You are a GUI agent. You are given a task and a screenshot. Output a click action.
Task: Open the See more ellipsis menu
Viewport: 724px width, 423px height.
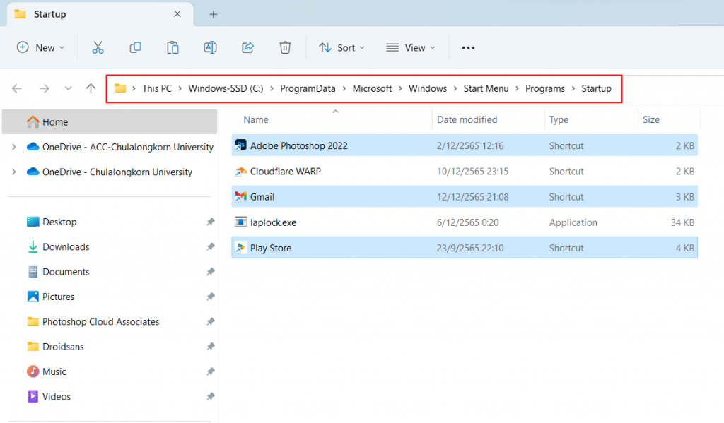click(467, 47)
